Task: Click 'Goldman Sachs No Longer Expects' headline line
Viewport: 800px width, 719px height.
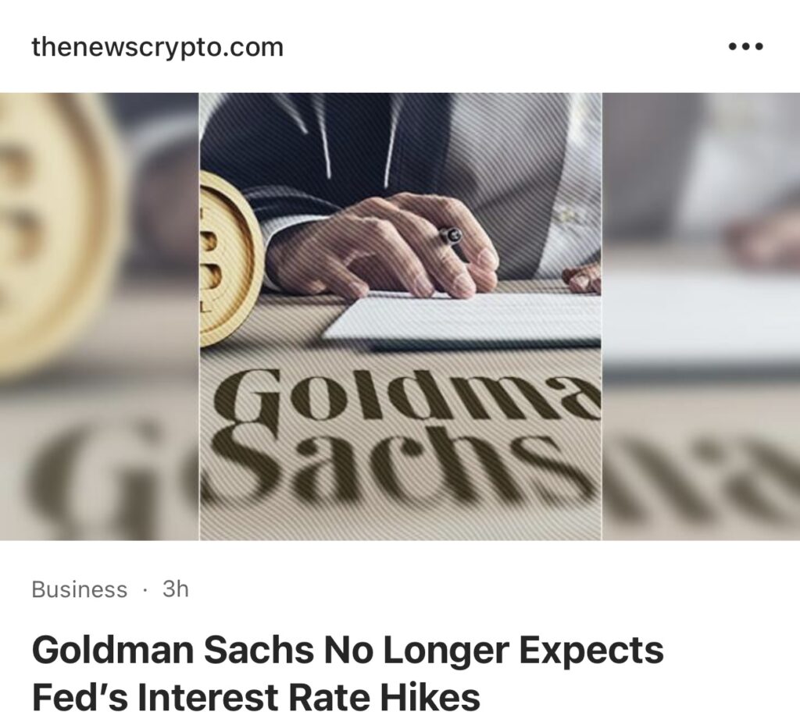Action: click(348, 650)
